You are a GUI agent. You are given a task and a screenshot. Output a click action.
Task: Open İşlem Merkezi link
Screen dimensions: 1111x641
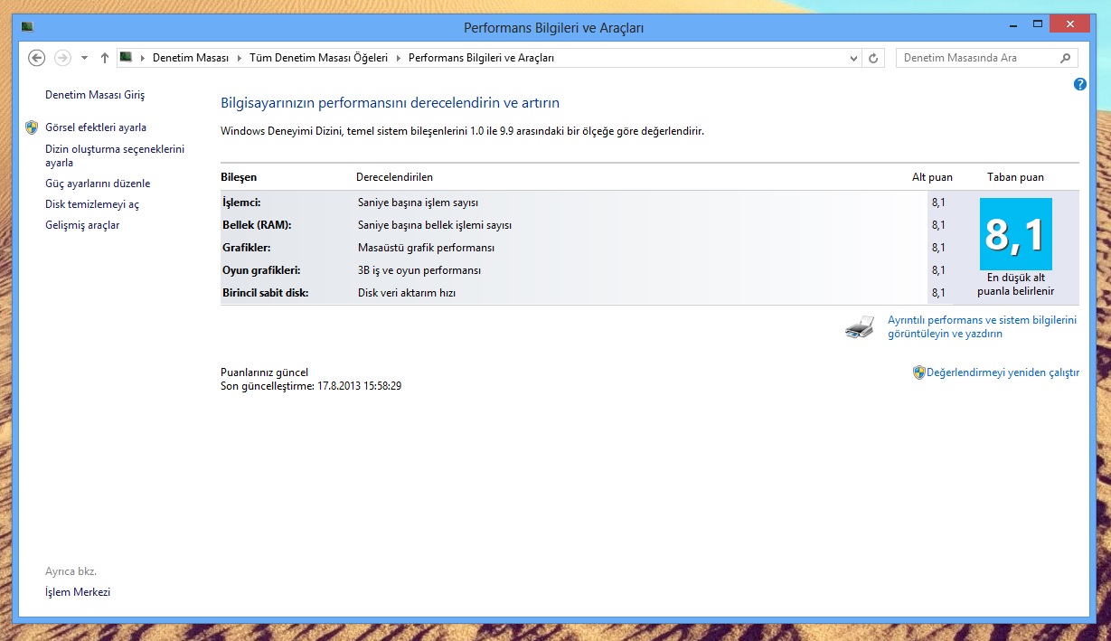tap(78, 592)
